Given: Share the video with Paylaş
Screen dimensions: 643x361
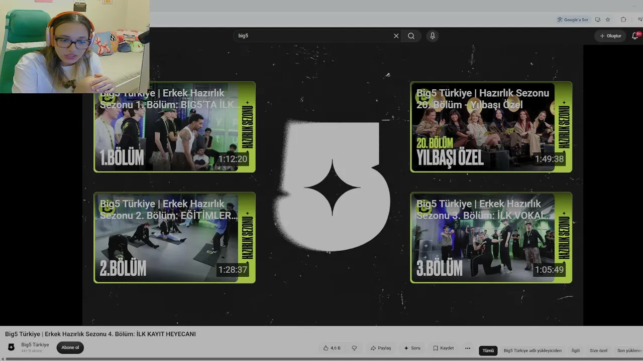Looking at the screenshot, I should (x=381, y=348).
